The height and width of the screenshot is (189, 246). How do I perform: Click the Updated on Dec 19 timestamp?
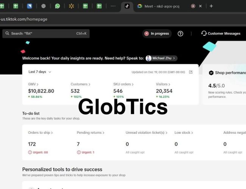pyautogui.click(x=158, y=72)
